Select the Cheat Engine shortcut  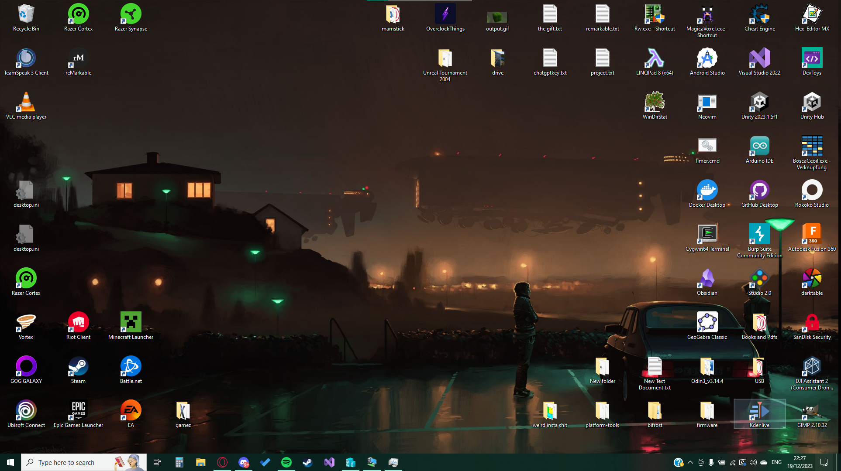(x=759, y=17)
